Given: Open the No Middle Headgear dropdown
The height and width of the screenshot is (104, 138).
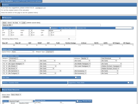Looking at the screenshot, I should click(82, 64).
